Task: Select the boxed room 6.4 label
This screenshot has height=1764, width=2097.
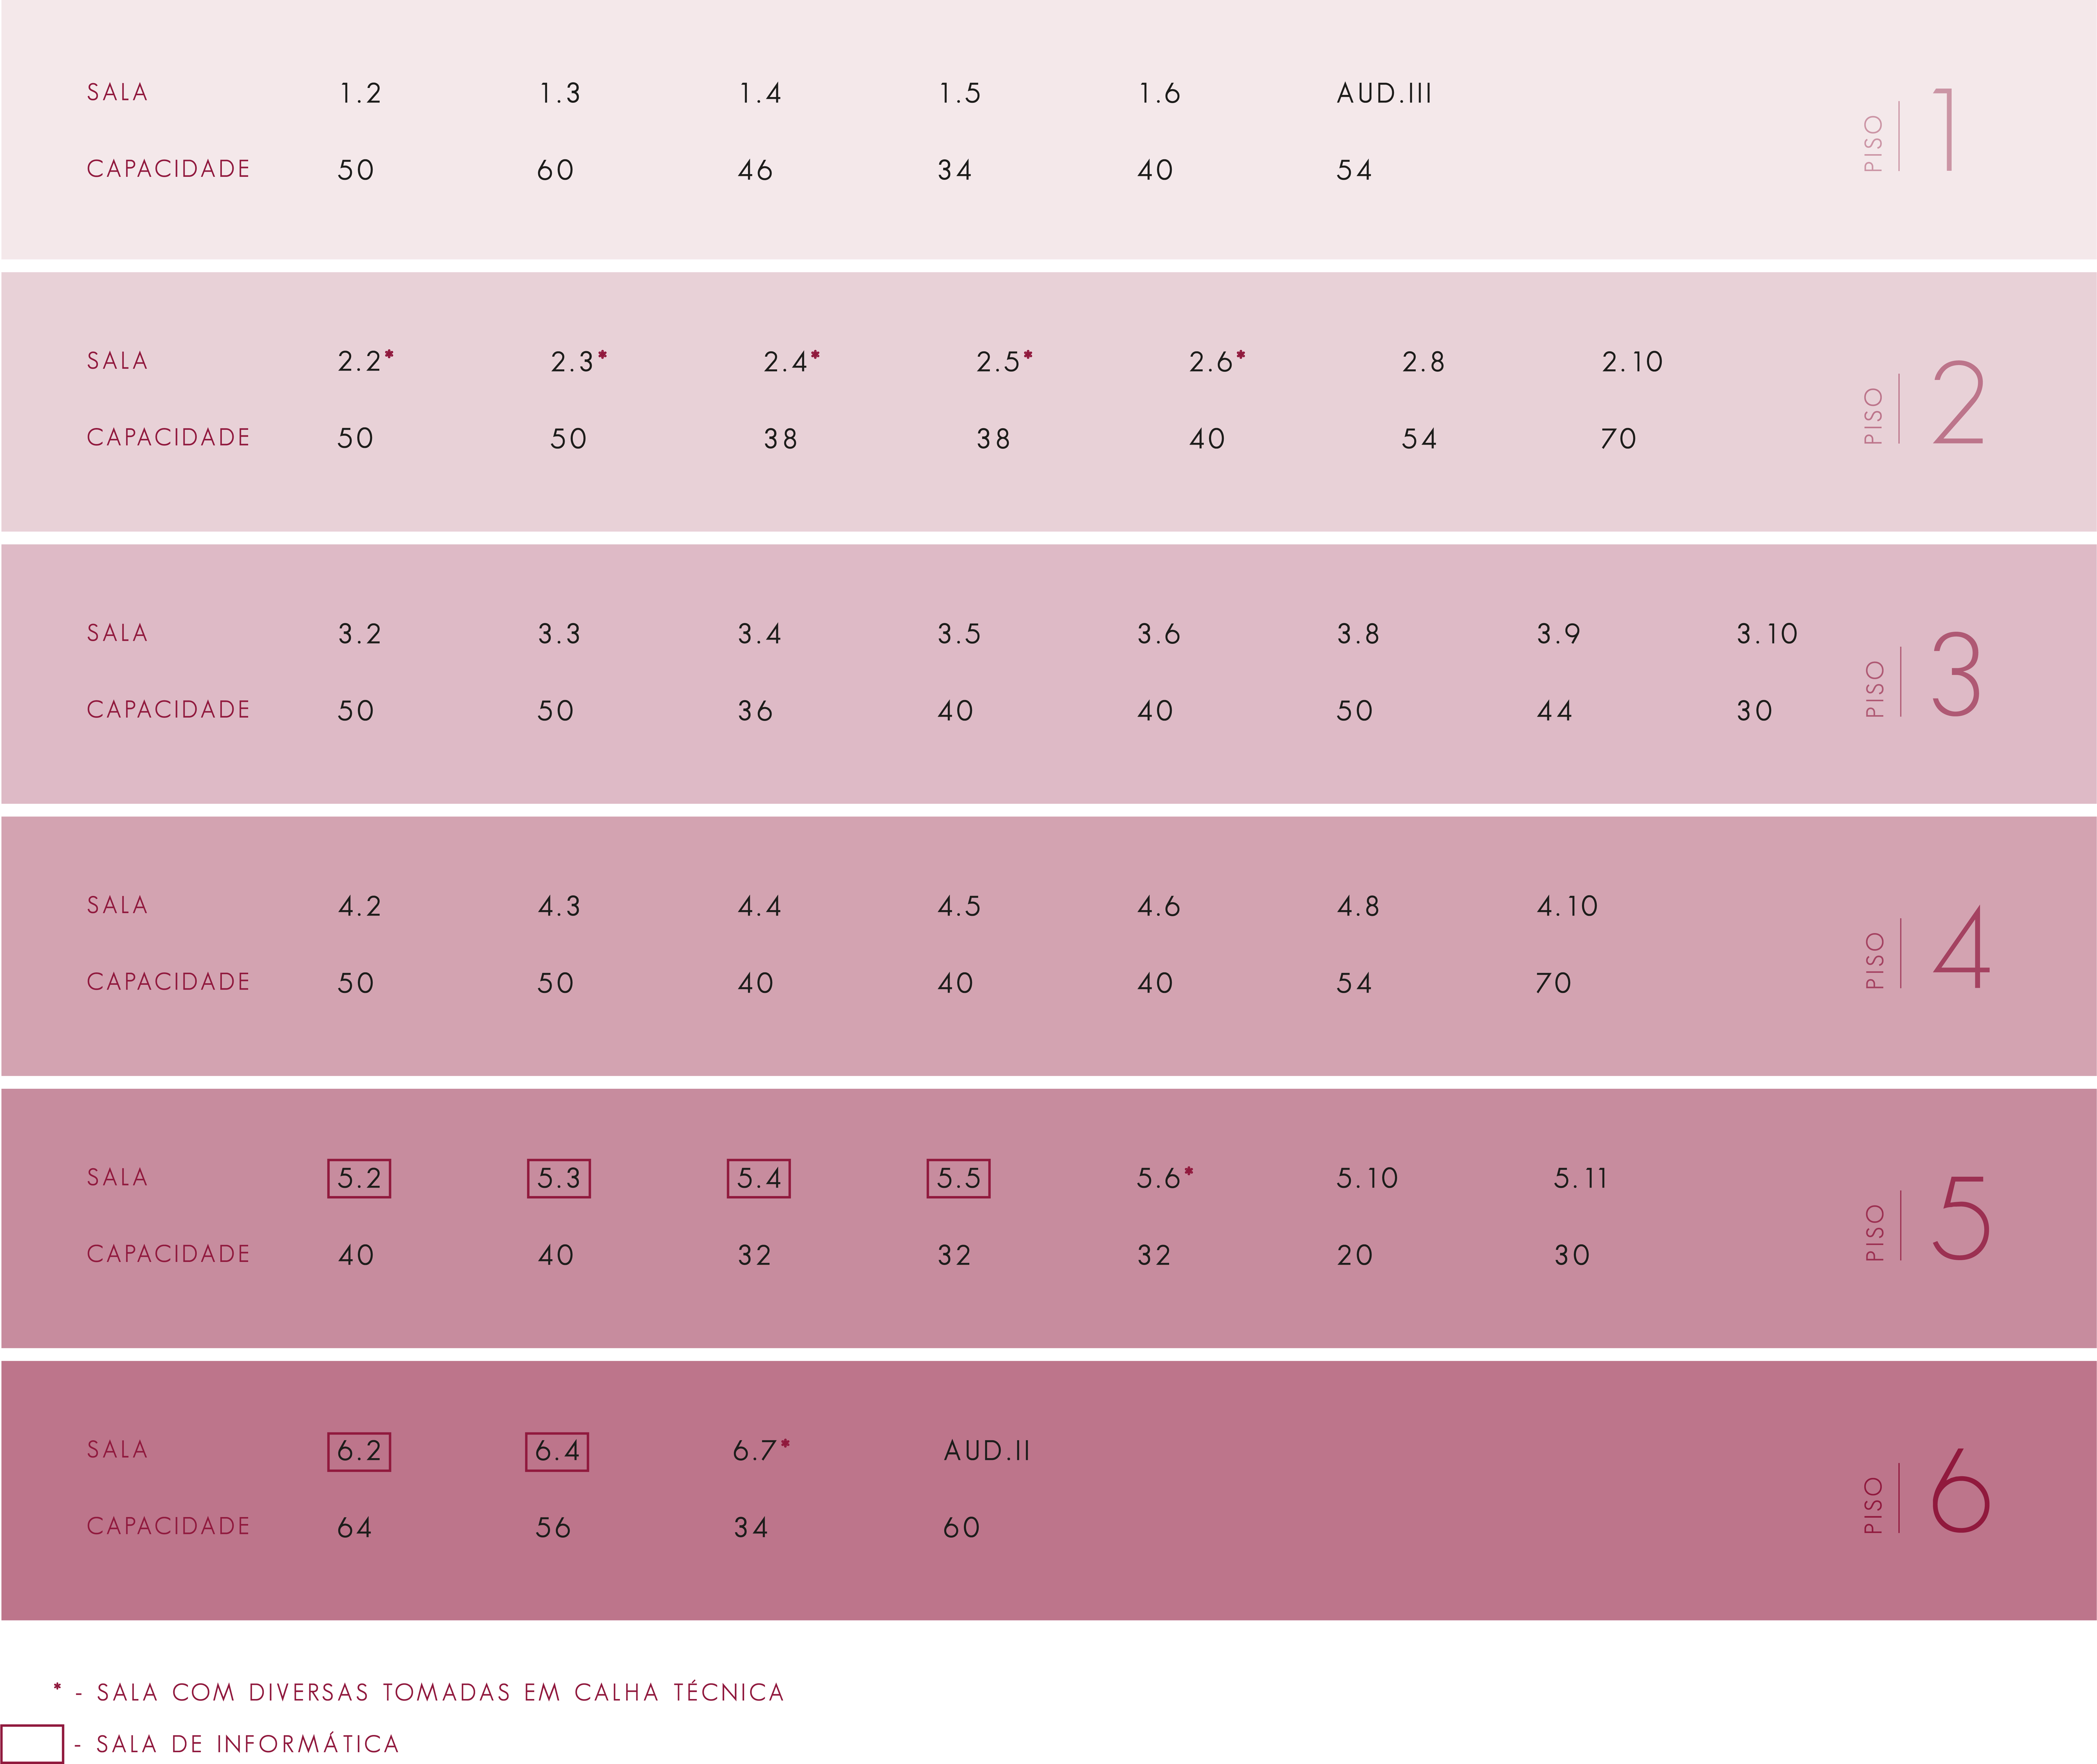Action: 557,1451
